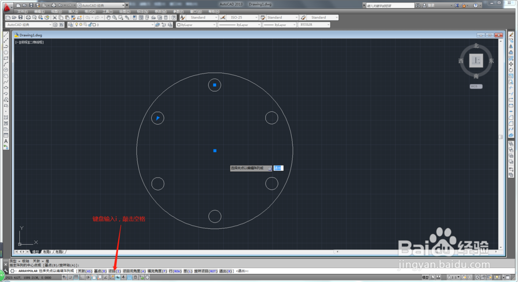The width and height of the screenshot is (518, 282).
Task: Select the Move tool in modify toolbar
Action: pyautogui.click(x=511, y=64)
